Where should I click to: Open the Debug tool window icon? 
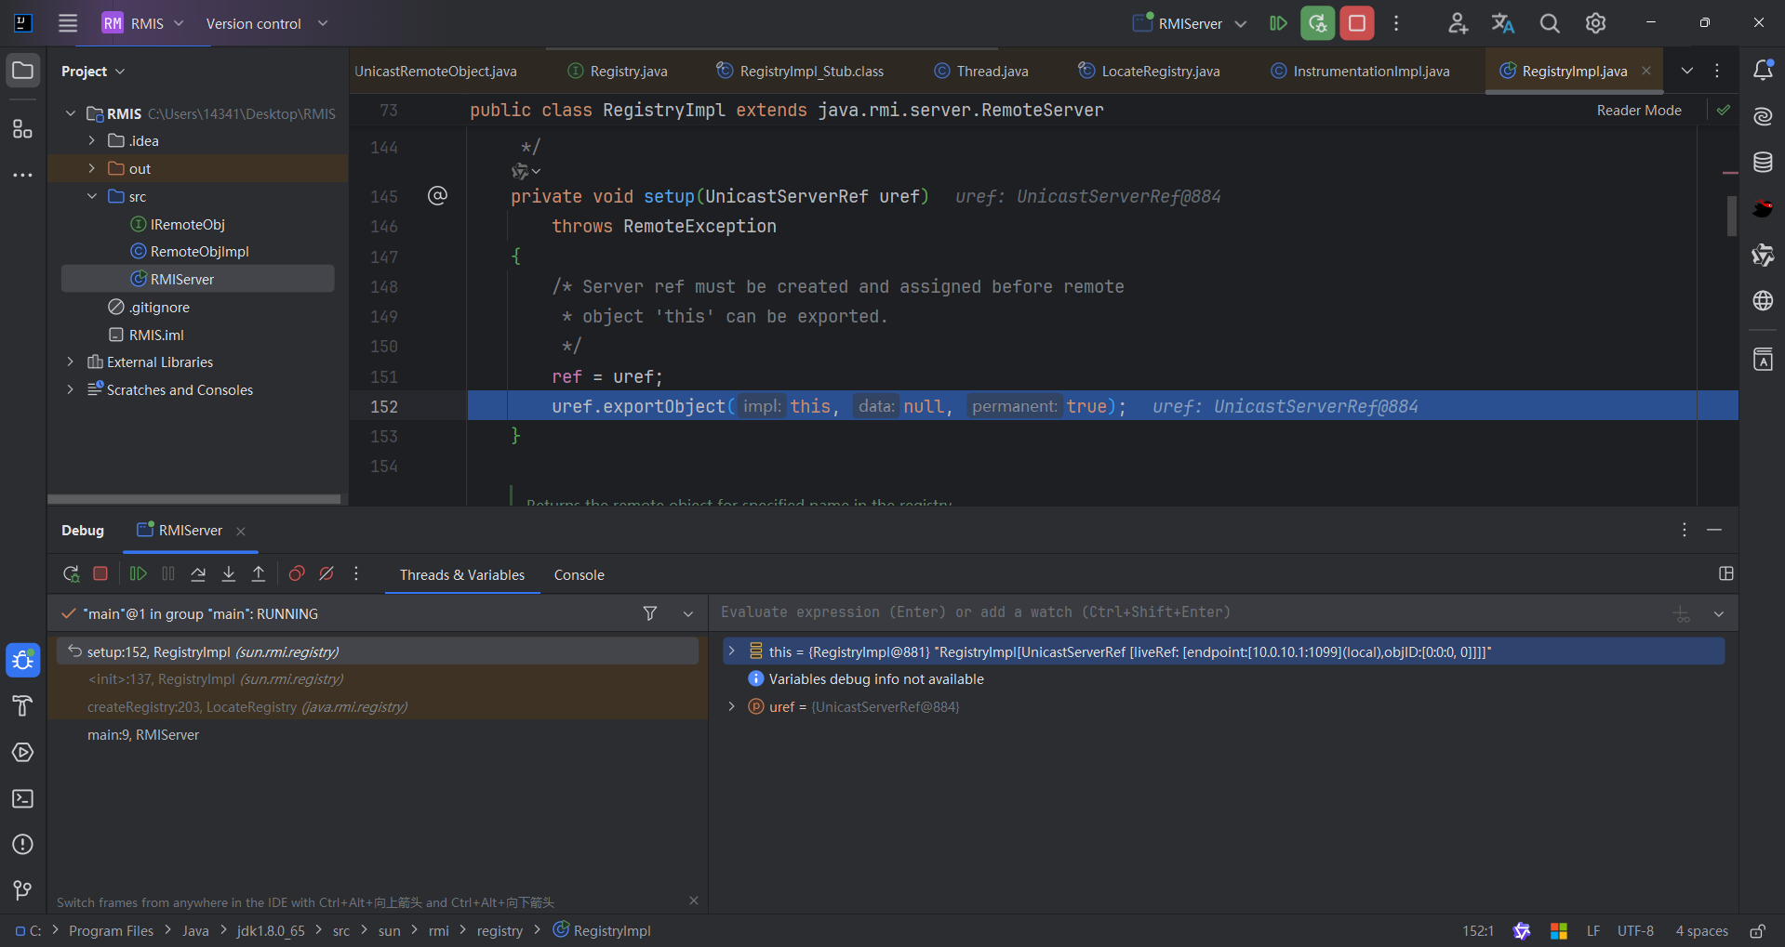[23, 660]
